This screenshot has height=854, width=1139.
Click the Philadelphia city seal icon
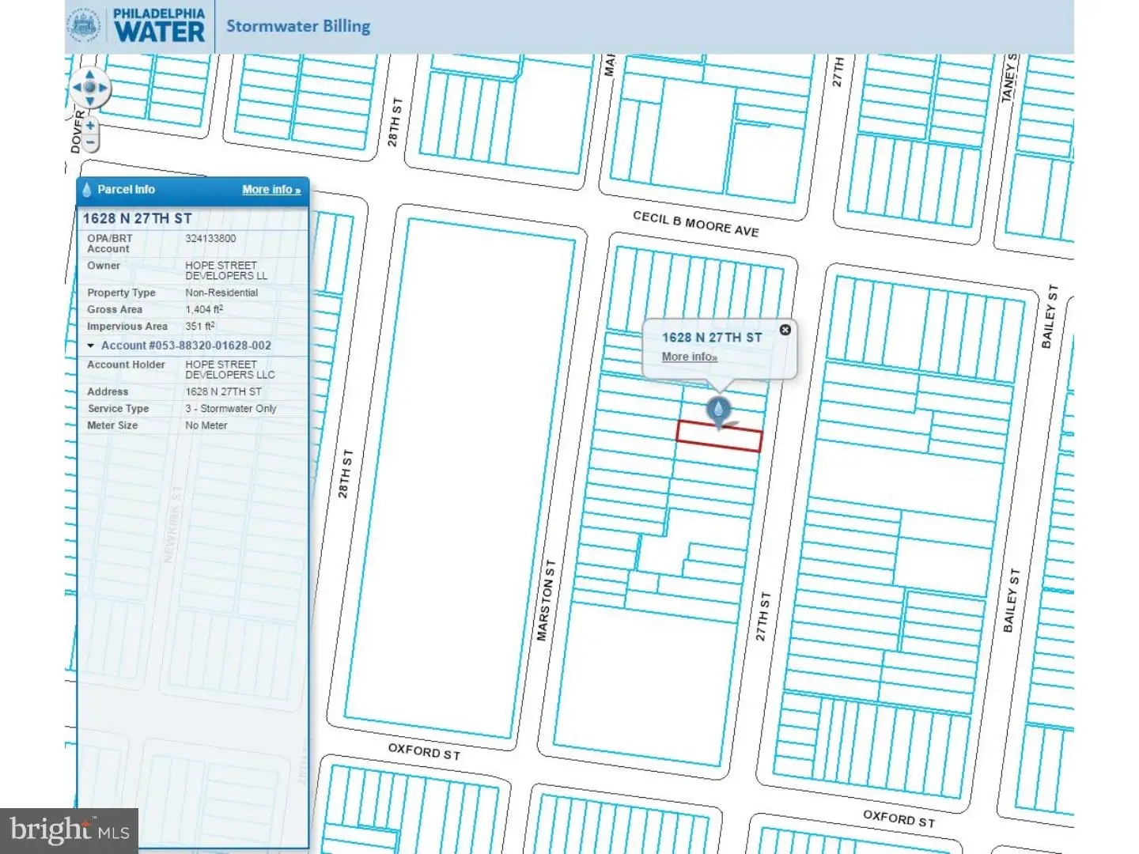[x=84, y=25]
